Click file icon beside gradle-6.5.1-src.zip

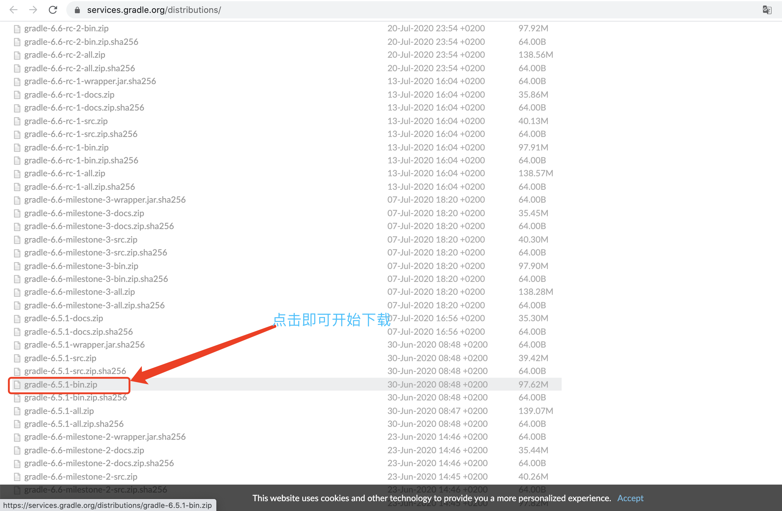click(17, 358)
